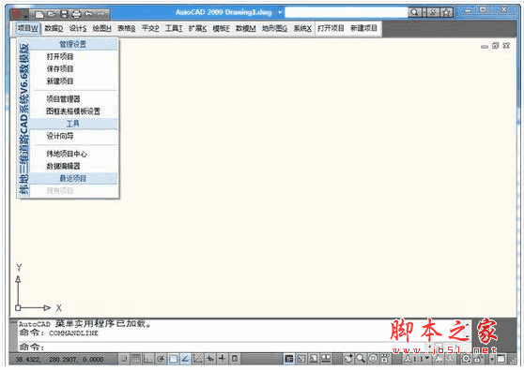Switch to Model space icon

[289, 359]
